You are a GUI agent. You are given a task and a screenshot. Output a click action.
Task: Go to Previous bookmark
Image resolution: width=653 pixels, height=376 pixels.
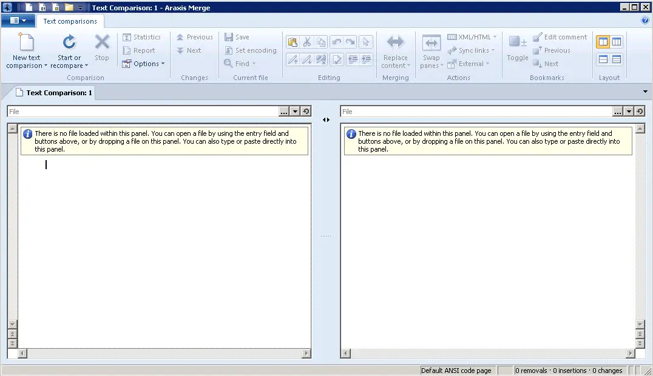click(x=552, y=50)
